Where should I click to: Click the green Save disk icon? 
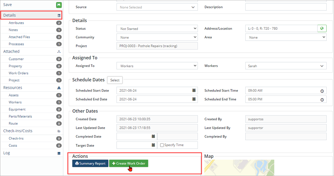(x=59, y=5)
